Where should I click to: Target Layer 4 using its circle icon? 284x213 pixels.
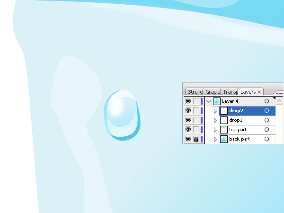tap(266, 101)
